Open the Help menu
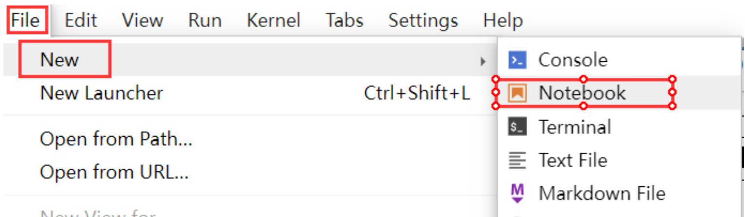Viewport: 745px width, 217px height. (x=503, y=20)
